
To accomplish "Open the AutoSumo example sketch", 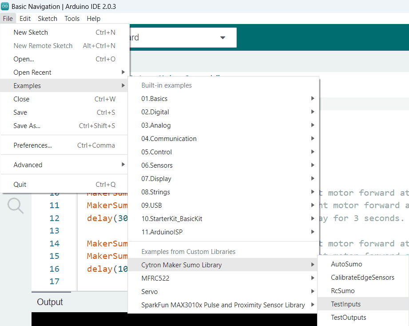I will click(x=346, y=264).
